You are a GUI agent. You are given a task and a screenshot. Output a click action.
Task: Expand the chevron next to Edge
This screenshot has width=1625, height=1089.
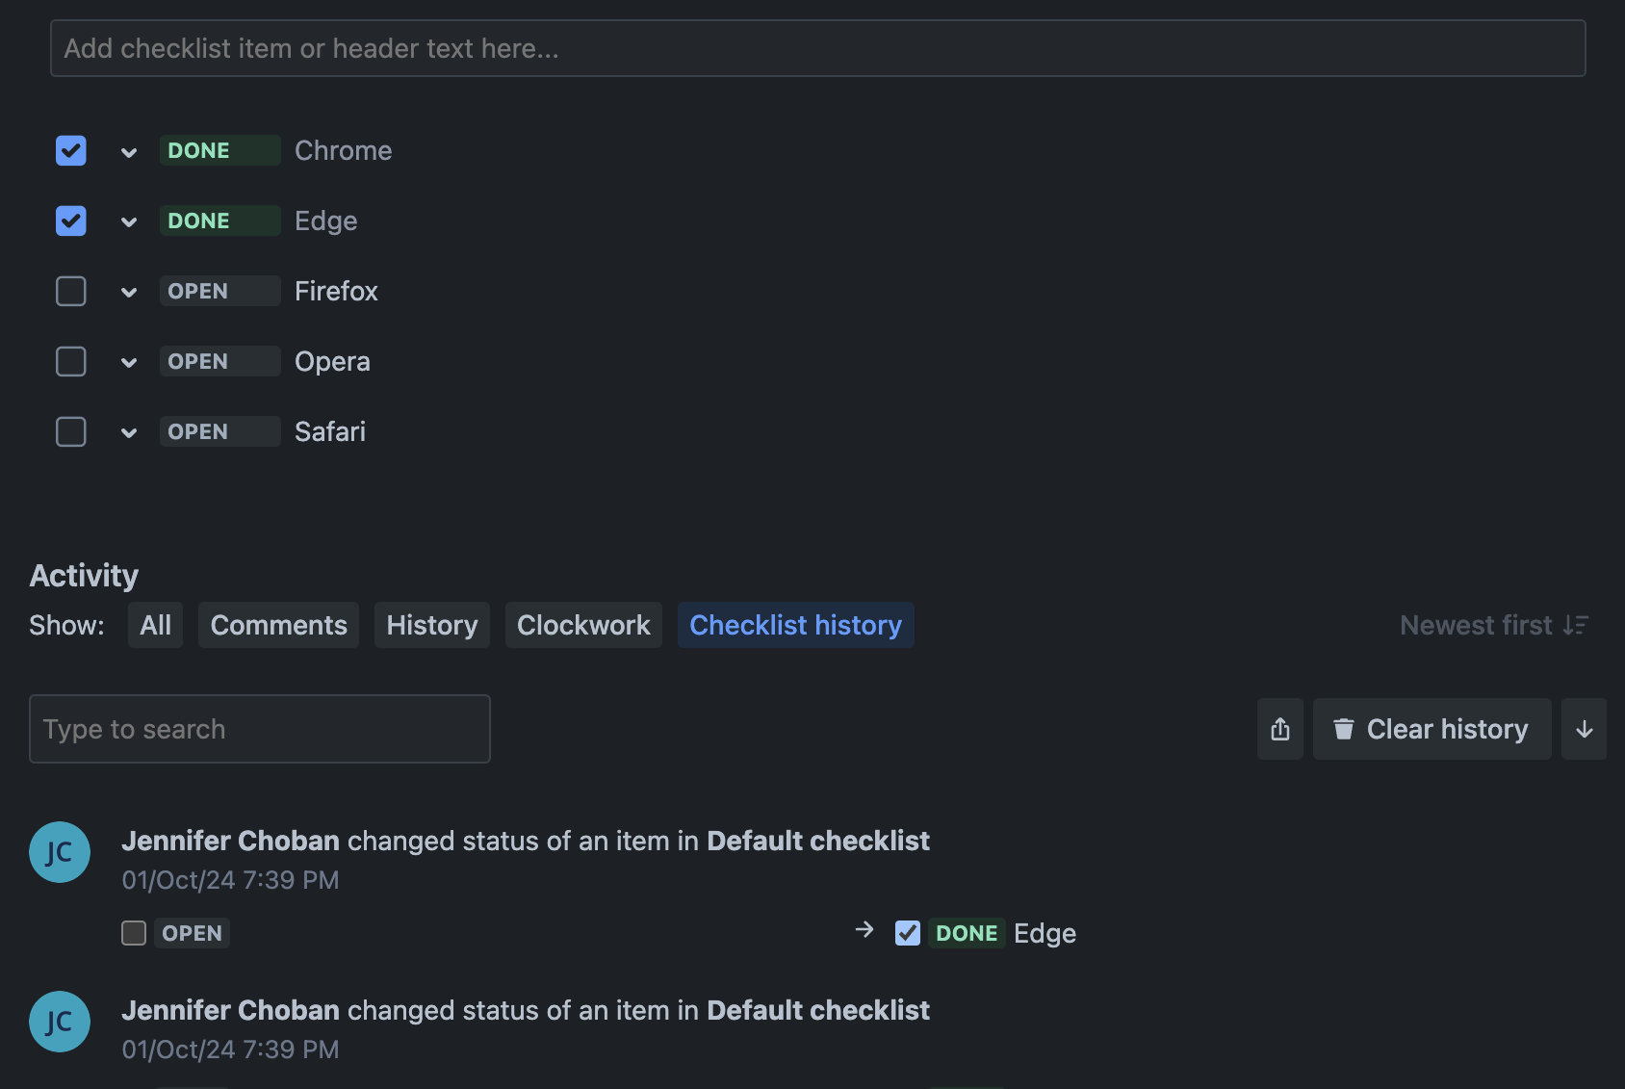tap(129, 221)
